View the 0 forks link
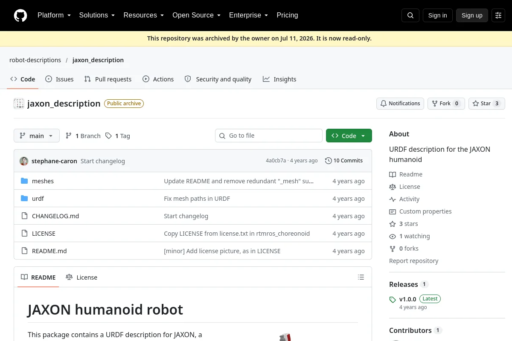This screenshot has height=341, width=512. pos(404,249)
